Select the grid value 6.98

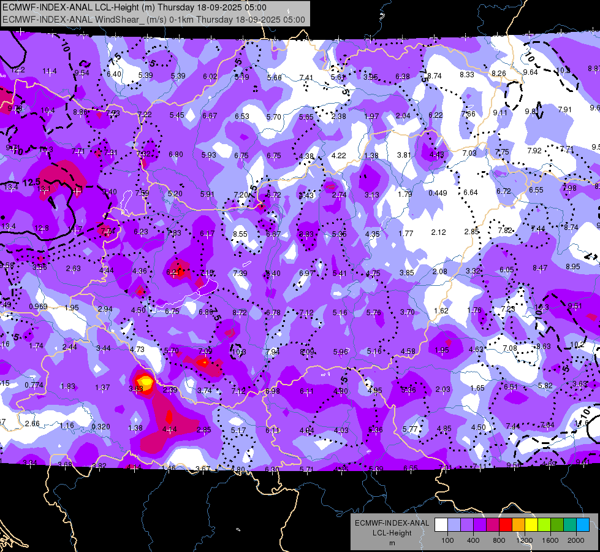(x=273, y=391)
